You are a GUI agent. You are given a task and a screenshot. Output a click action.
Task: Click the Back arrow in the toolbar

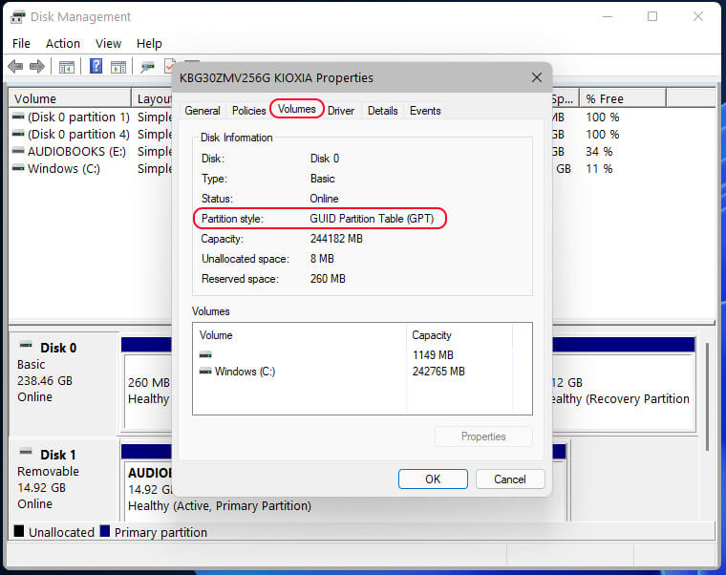click(x=15, y=67)
